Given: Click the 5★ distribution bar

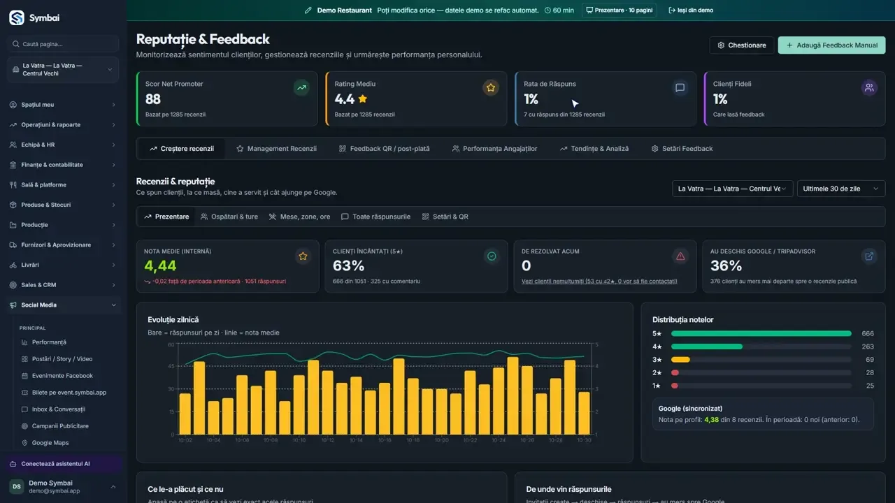Looking at the screenshot, I should [x=761, y=334].
